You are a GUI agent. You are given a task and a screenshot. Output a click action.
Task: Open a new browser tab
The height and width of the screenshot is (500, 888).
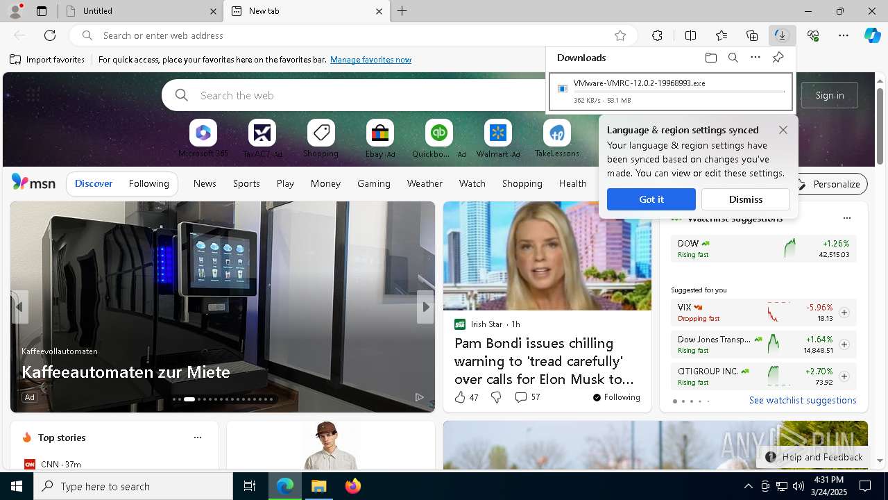point(402,11)
